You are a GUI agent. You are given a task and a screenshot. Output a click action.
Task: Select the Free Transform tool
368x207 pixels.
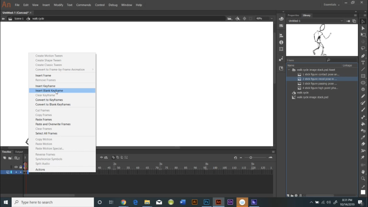(363, 35)
